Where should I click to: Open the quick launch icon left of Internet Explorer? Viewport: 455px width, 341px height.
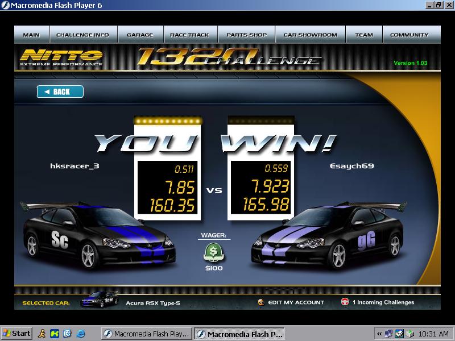[67, 334]
